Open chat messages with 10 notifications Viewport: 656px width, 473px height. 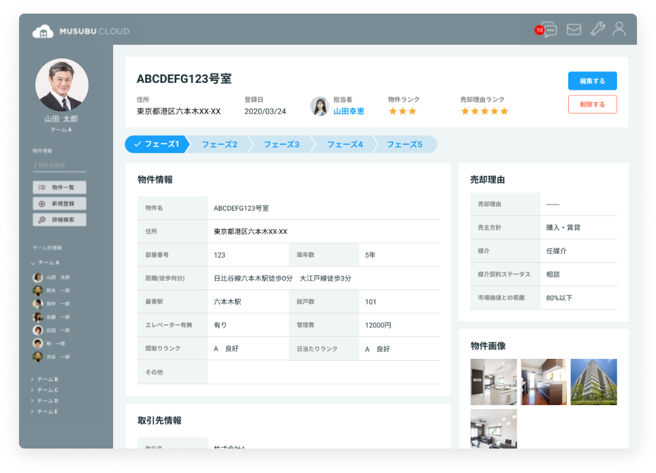coord(548,30)
